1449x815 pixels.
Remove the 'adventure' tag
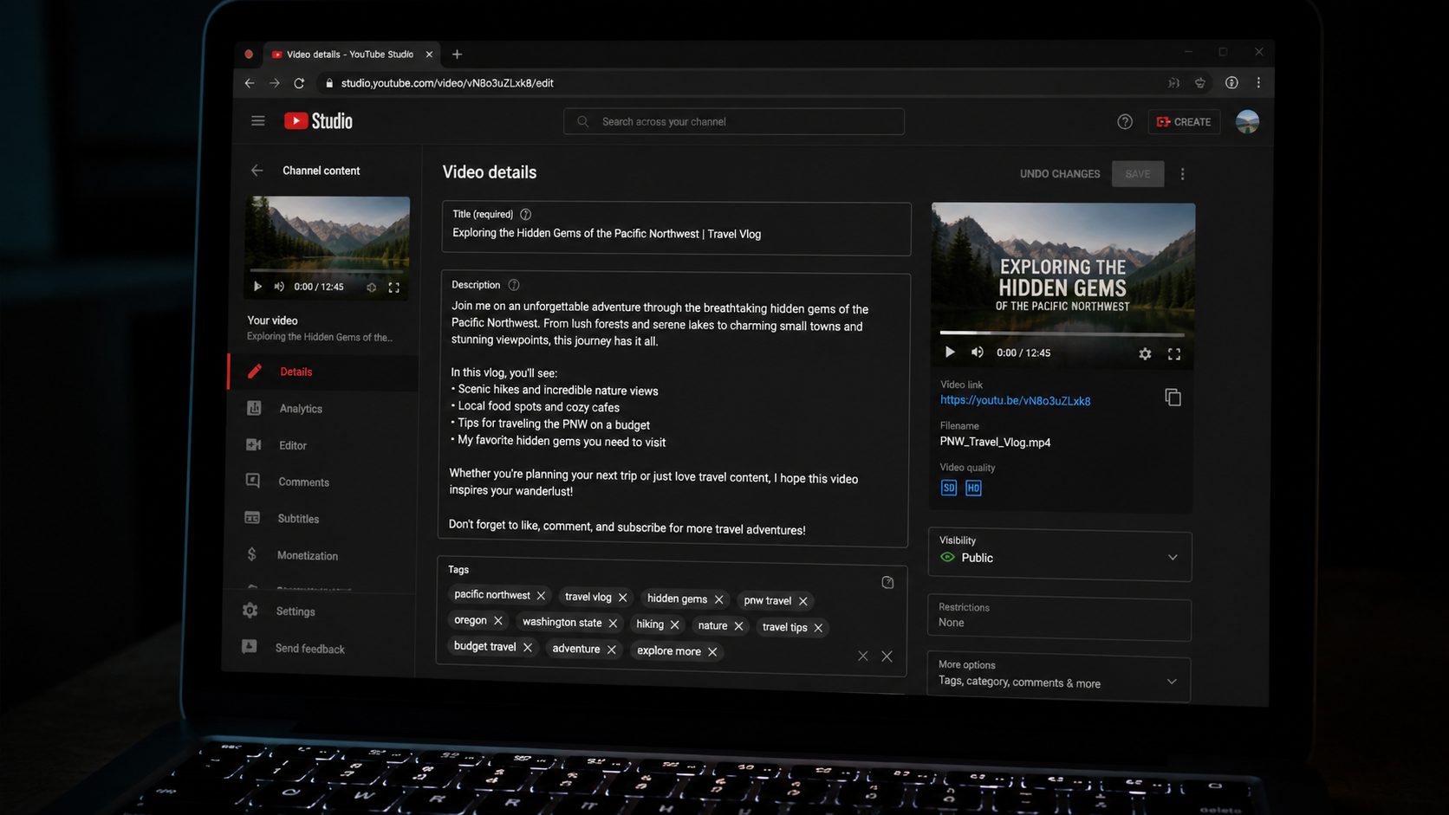point(611,650)
